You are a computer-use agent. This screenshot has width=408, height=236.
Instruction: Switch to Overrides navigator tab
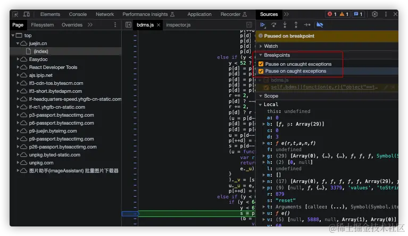[x=72, y=25]
